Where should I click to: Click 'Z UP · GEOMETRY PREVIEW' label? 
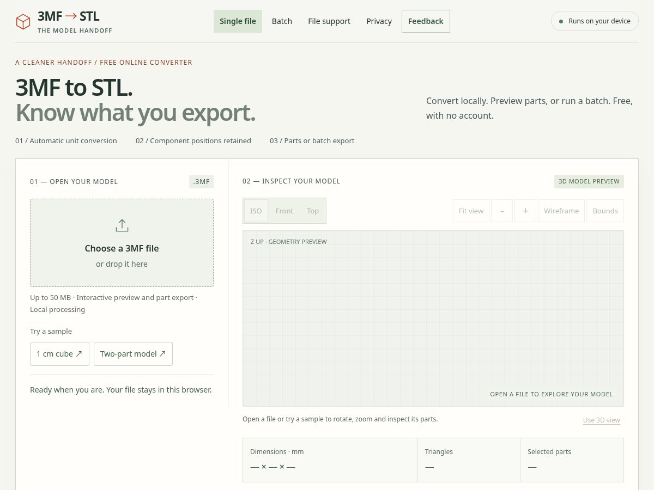(289, 242)
